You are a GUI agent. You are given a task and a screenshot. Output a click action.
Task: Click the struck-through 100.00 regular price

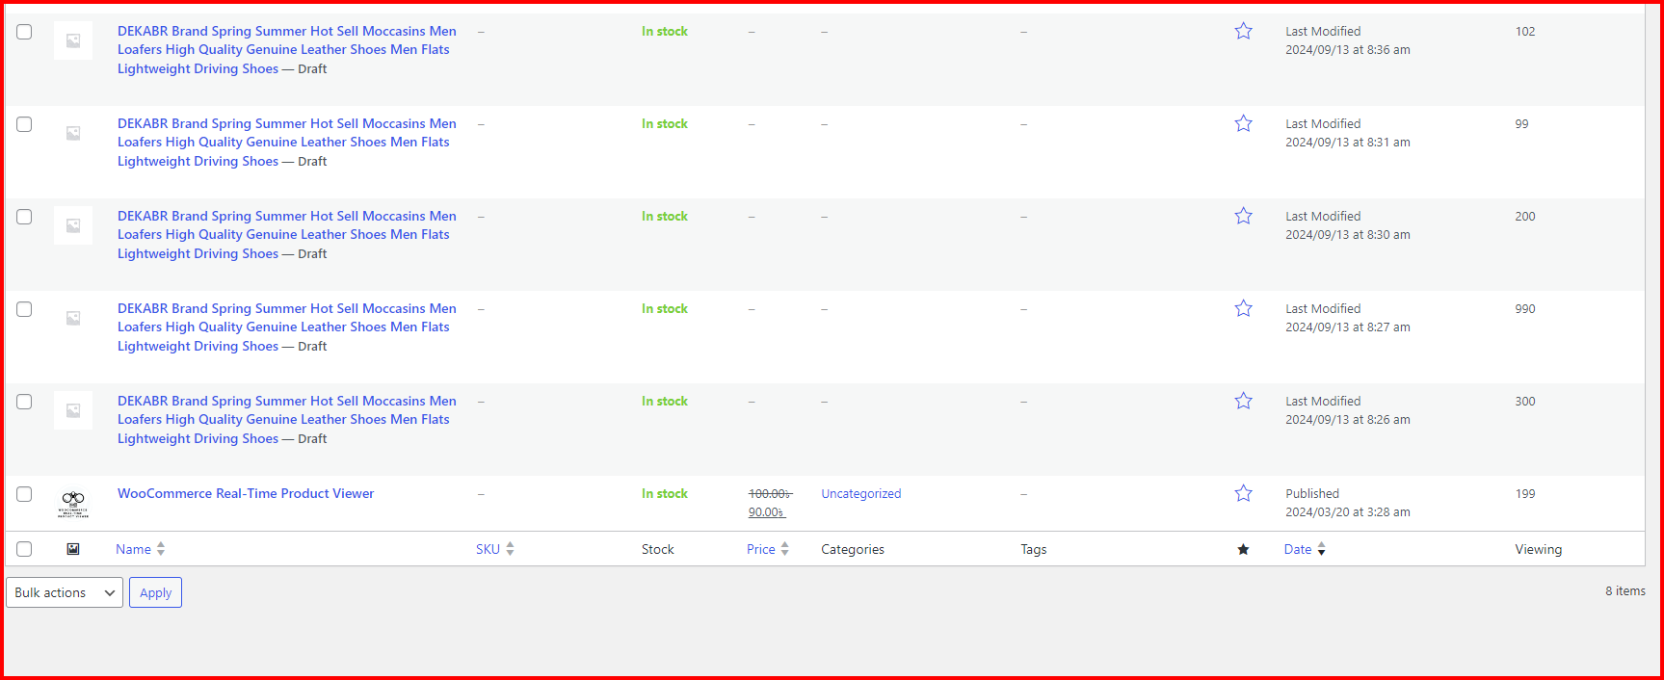tap(770, 493)
